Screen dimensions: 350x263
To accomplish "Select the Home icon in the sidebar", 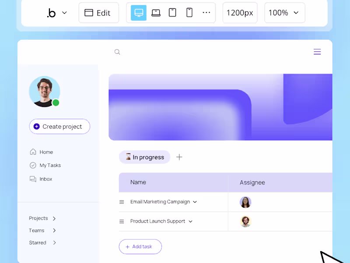I will (x=33, y=152).
